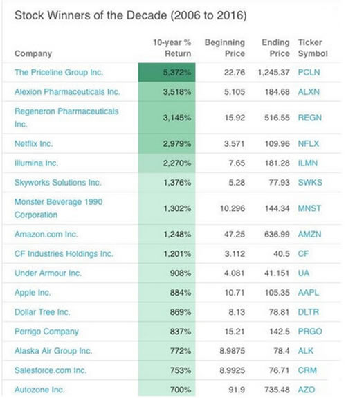Click the CRM ticker link

307,370
